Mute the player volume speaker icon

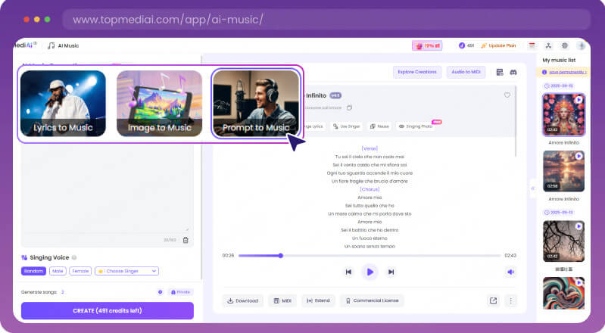click(511, 272)
